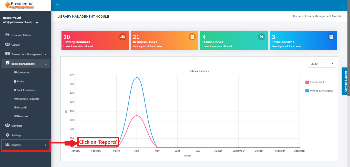Toggle the hamburger sidebar menu icon
The width and height of the screenshot is (350, 167).
click(x=57, y=5)
